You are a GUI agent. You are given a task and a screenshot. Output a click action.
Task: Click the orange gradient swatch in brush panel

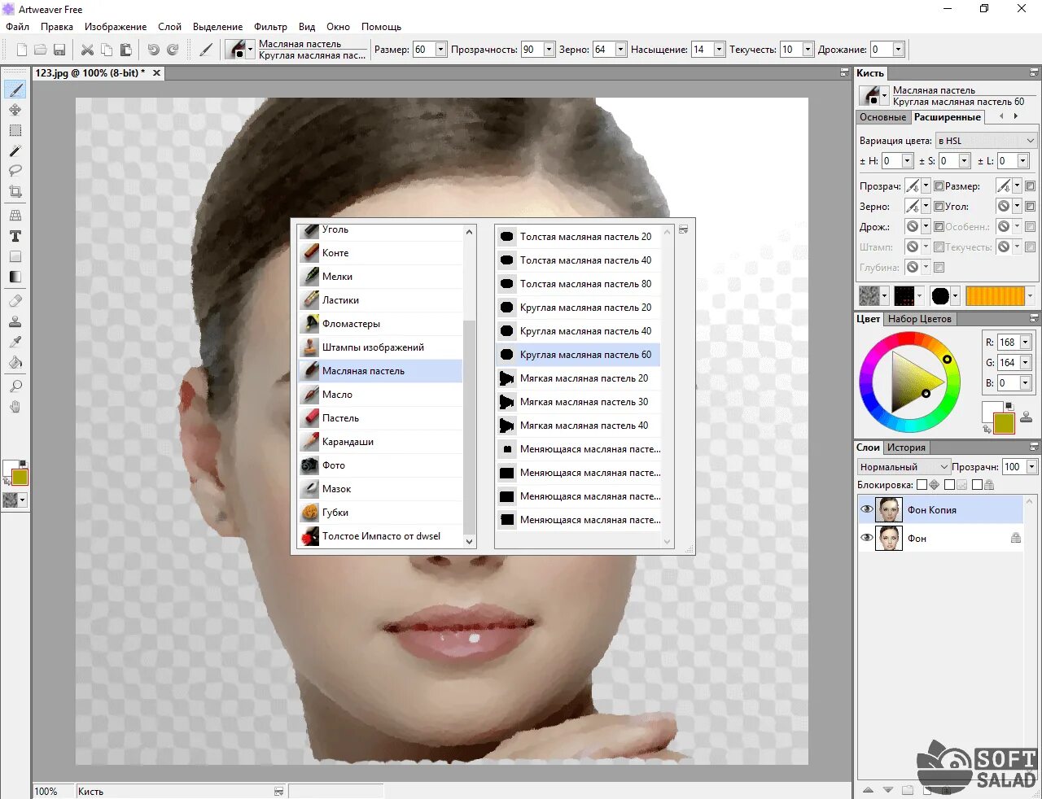(995, 295)
